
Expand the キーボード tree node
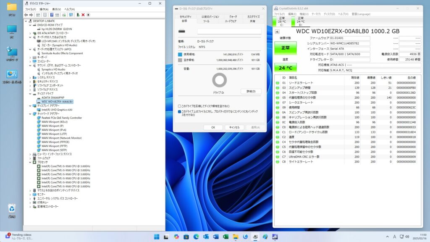point(30,57)
